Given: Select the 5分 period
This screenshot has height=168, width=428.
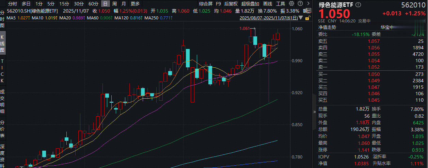Looking at the screenshot, I should click(x=51, y=4).
